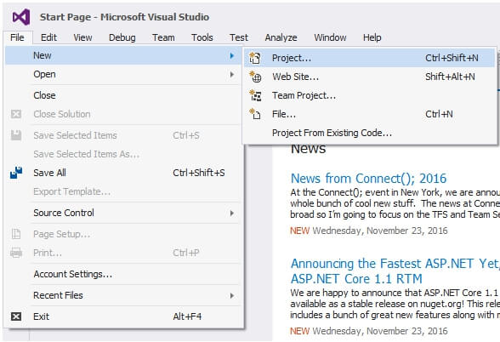Select Recent Files menu entry
Screen dimensions: 500x342
tap(123, 295)
